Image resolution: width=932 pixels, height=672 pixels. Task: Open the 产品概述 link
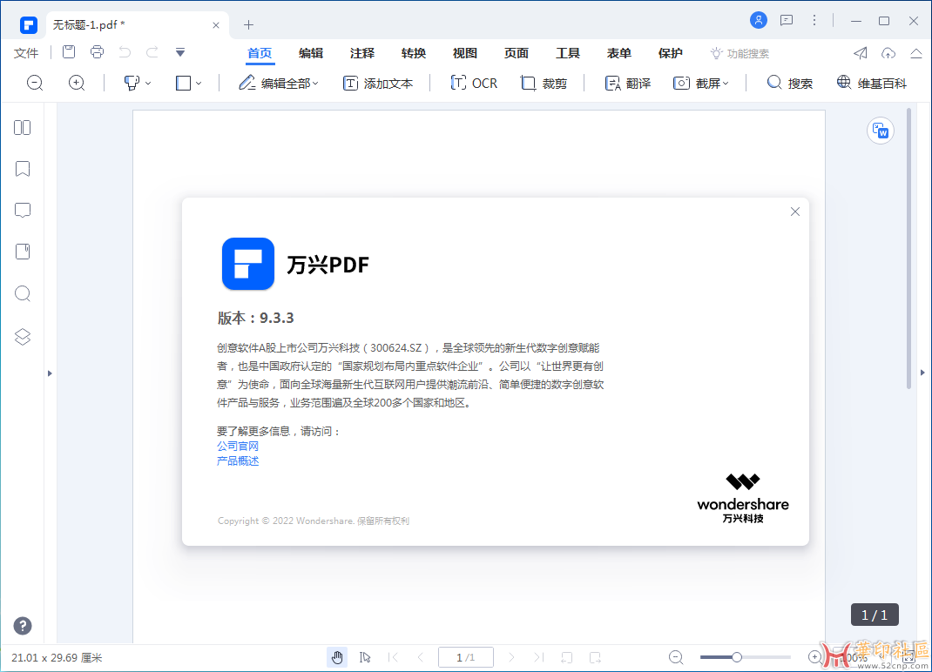pos(238,461)
